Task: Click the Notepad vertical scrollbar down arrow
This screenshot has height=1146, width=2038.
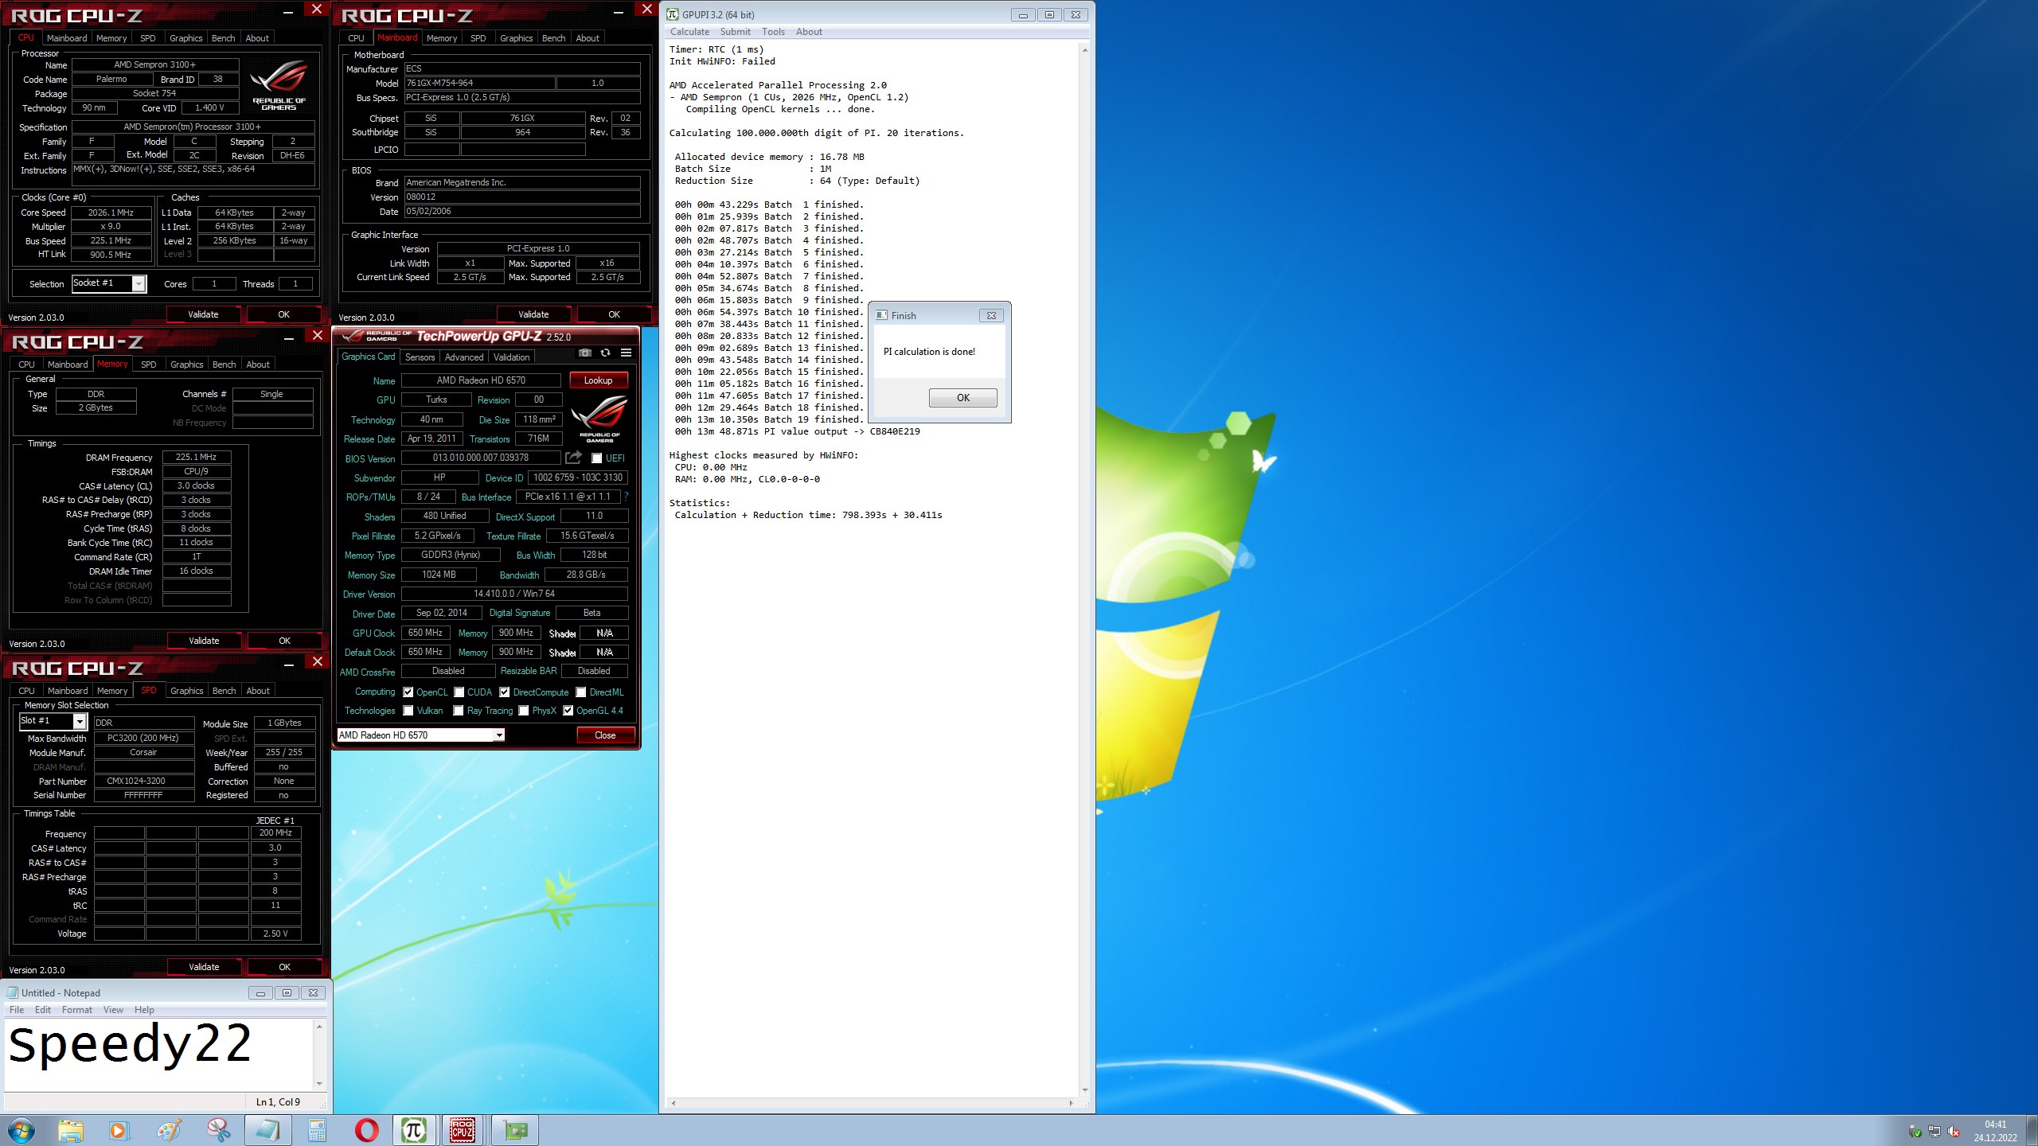Action: (319, 1083)
